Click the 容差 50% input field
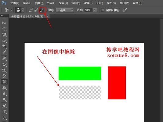 pos(88,10)
